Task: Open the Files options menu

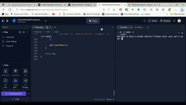Action: [x=28, y=32]
